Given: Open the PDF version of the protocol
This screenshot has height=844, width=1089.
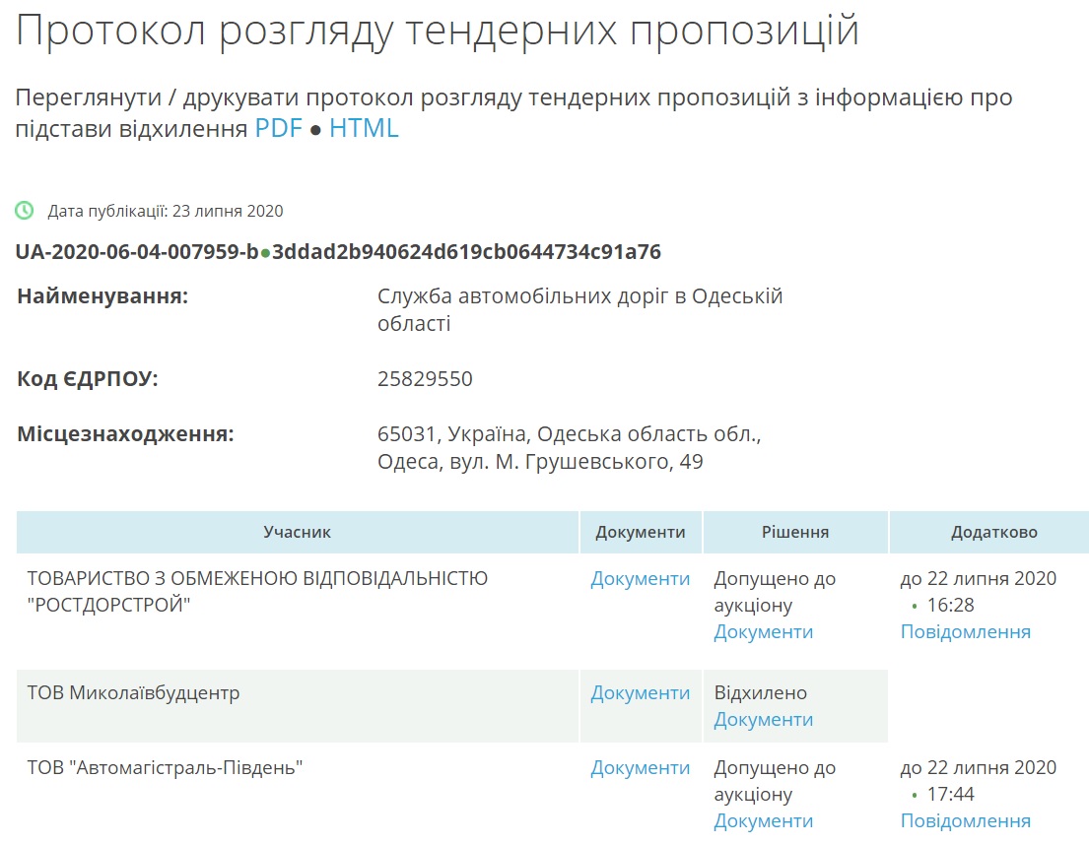Looking at the screenshot, I should pyautogui.click(x=278, y=128).
